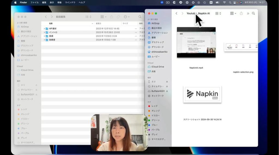Eject BuffaloHDD1 in the front window sidebar
Viewport: 279px width, 155px height.
(167, 91)
